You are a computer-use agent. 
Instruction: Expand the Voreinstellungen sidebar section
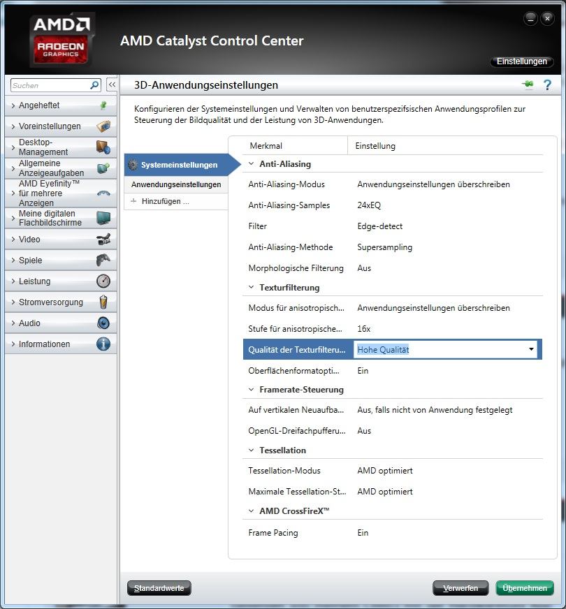13,126
